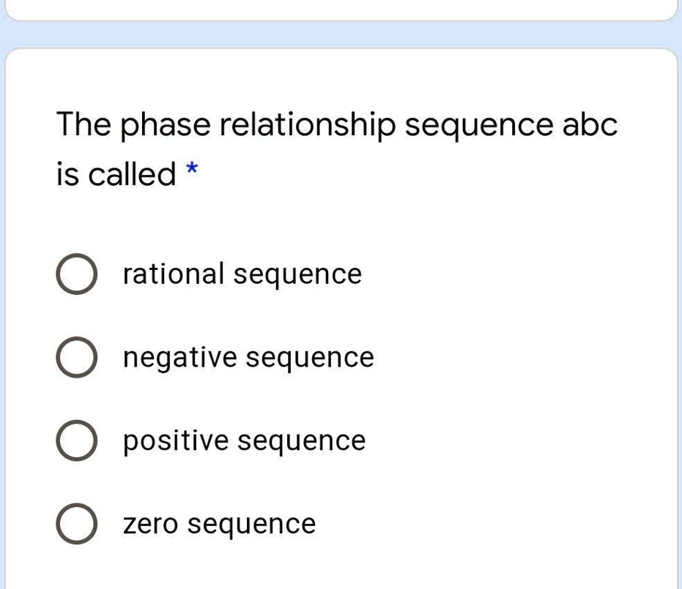Viewport: 682px width, 589px height.
Task: Click the 'rational sequence' label text
Action: click(x=242, y=274)
